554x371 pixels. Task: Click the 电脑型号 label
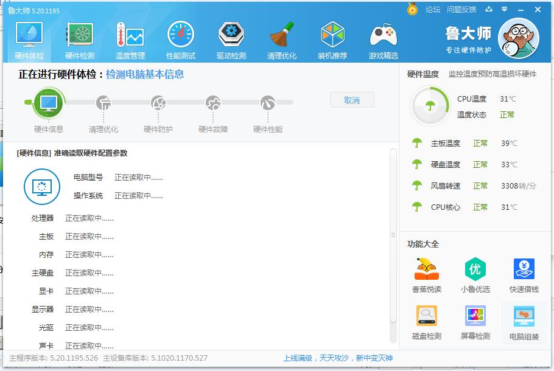coord(88,177)
